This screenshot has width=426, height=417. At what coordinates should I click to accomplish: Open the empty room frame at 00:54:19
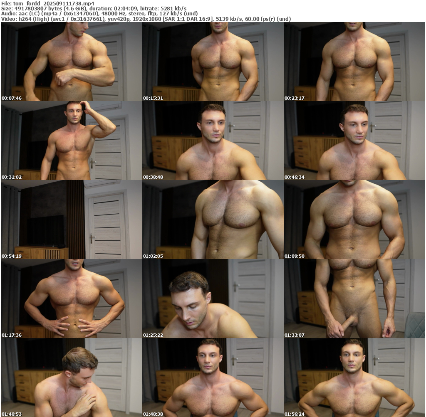(72, 220)
